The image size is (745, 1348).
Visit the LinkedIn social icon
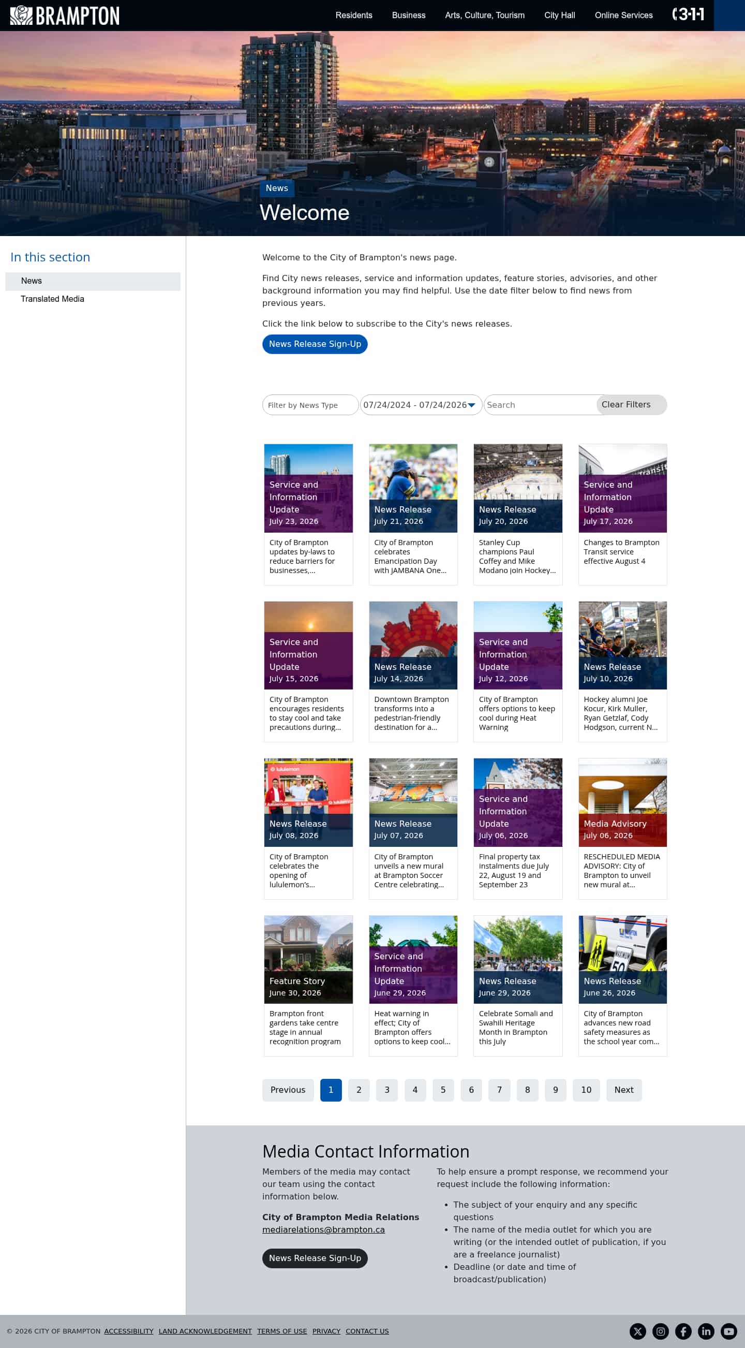(706, 1331)
